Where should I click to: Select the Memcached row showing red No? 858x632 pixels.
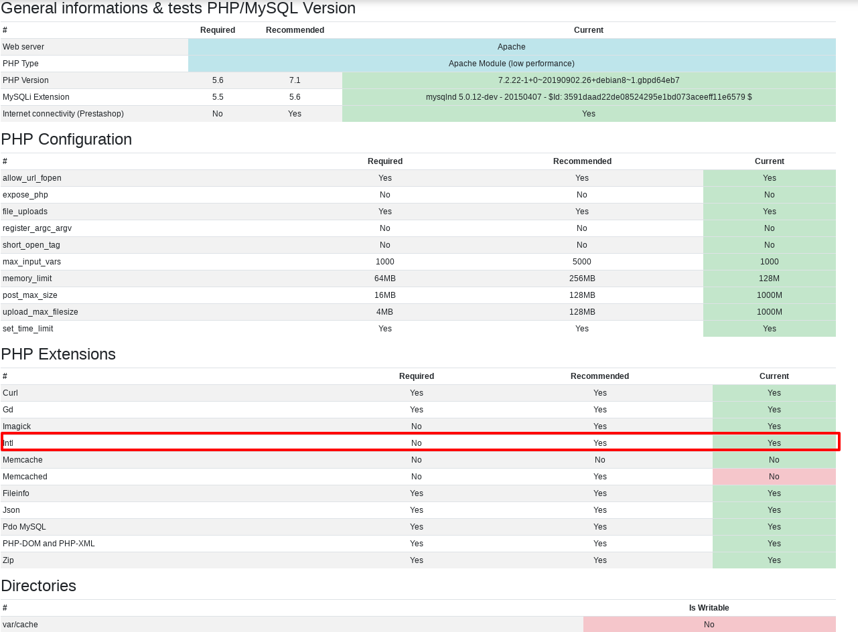pos(774,476)
